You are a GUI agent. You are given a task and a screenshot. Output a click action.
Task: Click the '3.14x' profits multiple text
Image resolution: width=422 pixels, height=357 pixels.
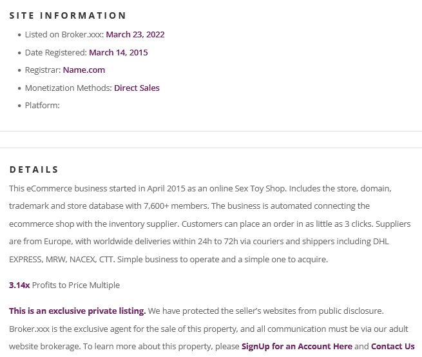pyautogui.click(x=19, y=285)
